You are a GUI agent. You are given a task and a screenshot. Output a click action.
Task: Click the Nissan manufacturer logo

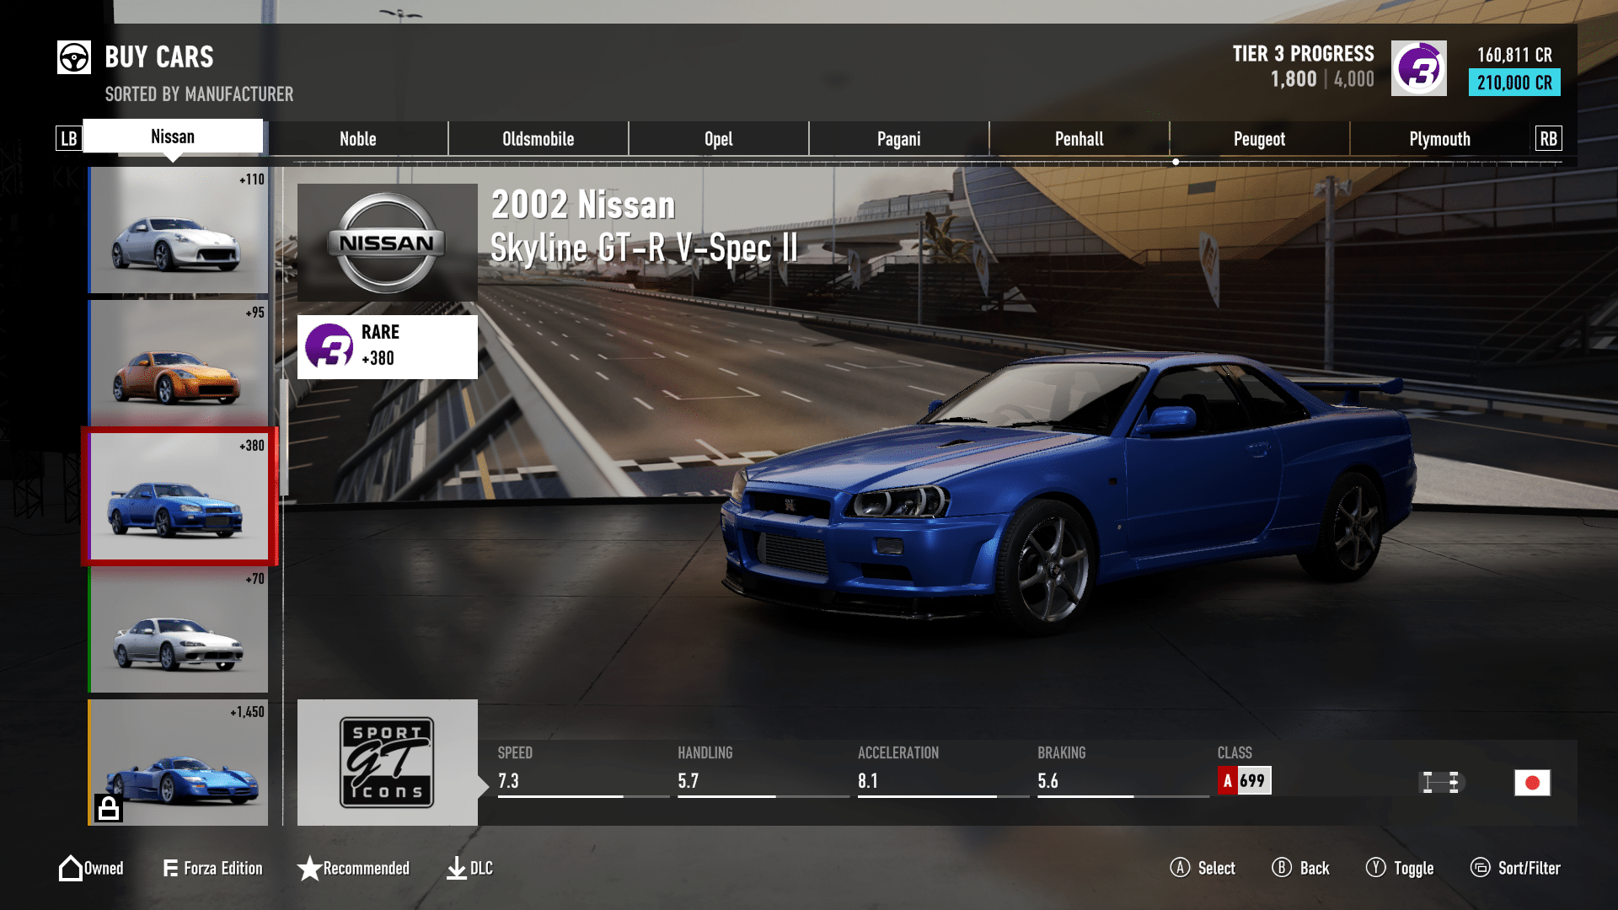[x=387, y=243]
